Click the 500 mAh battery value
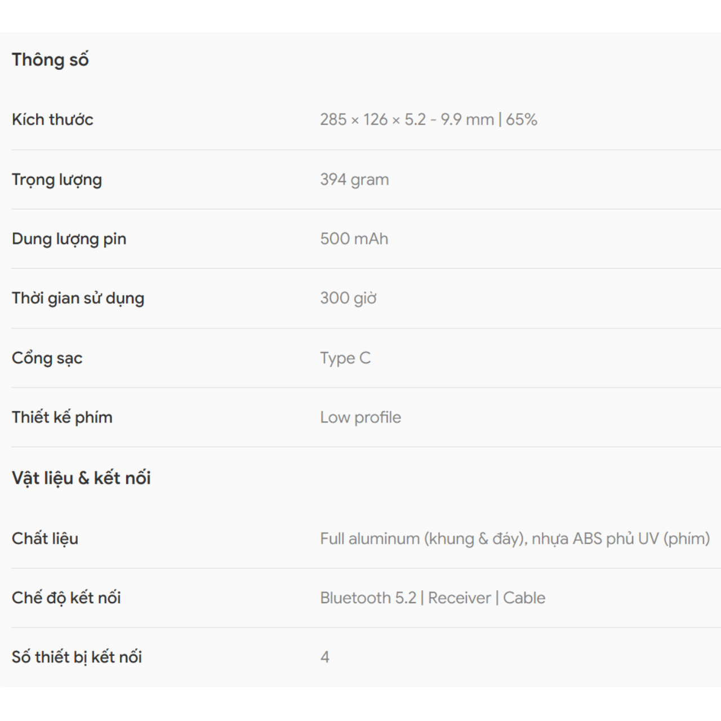 pos(354,239)
